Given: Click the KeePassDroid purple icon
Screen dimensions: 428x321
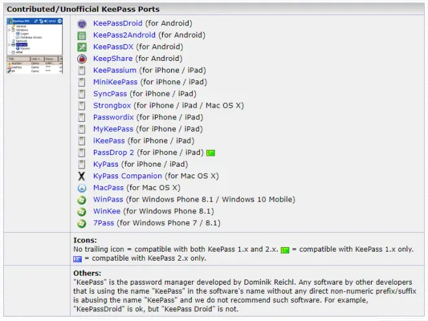Looking at the screenshot, I should point(82,24).
